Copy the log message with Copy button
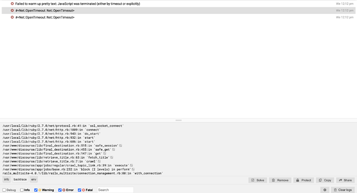Screen dimensions: 357x193 tap(325, 180)
